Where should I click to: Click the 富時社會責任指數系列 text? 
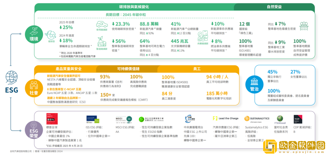pyautogui.click(x=281, y=129)
